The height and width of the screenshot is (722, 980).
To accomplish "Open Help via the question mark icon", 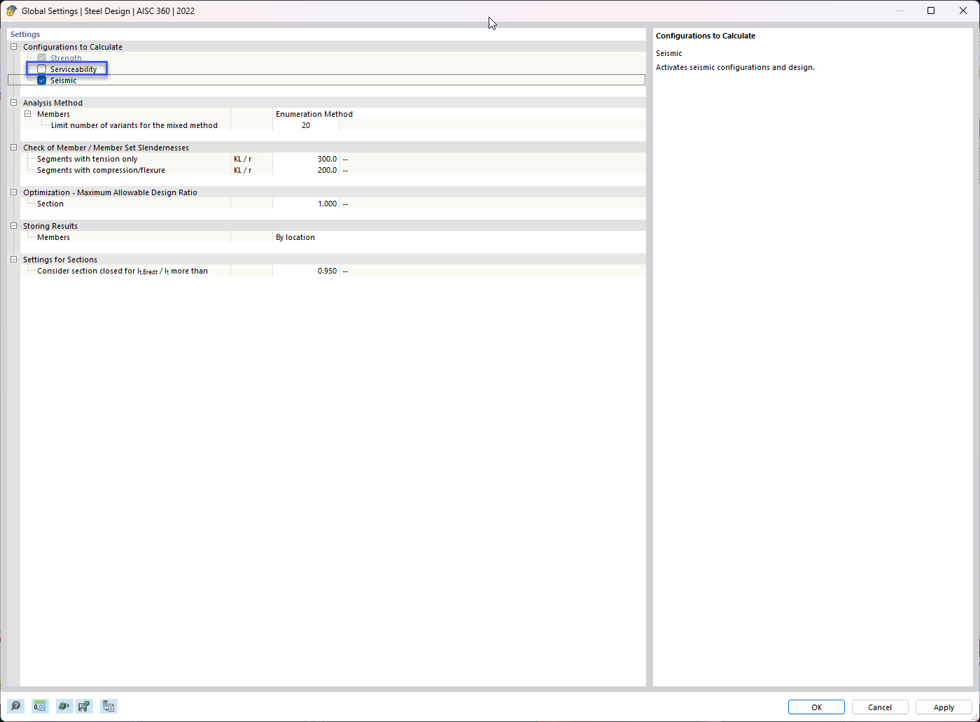I will point(15,706).
